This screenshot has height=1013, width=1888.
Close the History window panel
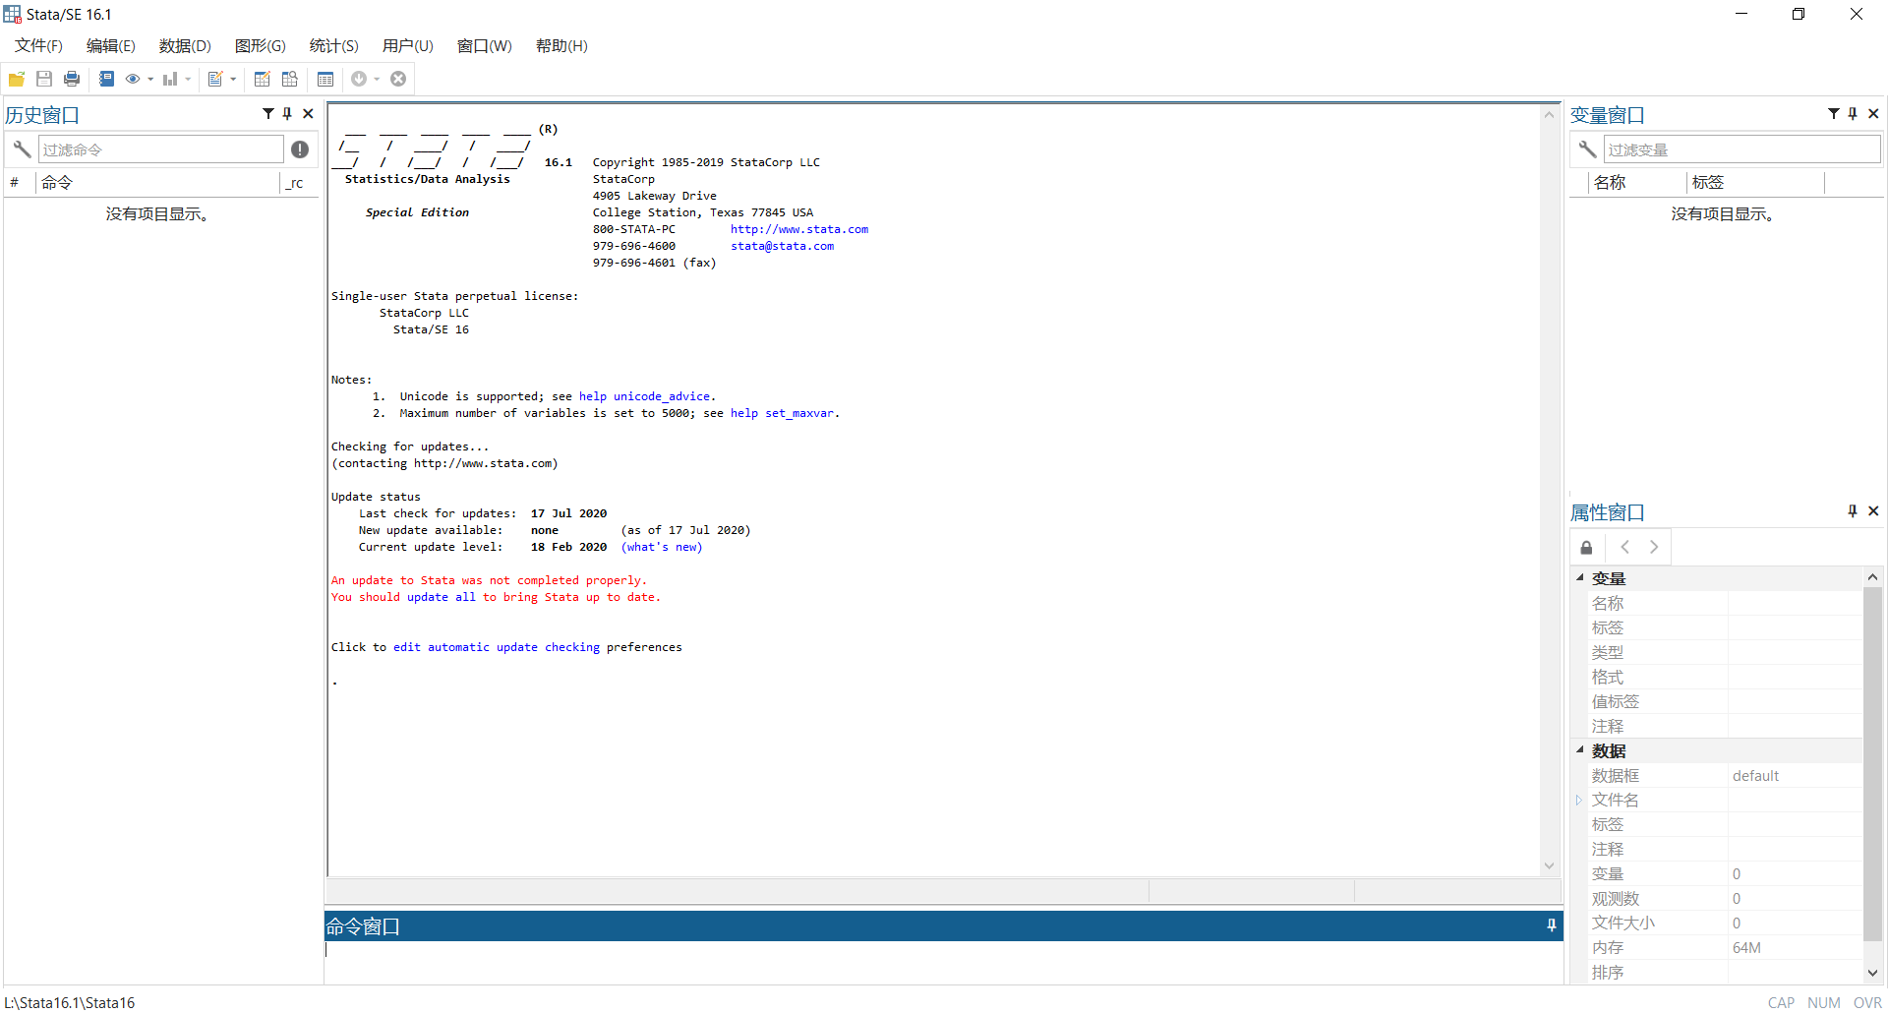tap(308, 114)
